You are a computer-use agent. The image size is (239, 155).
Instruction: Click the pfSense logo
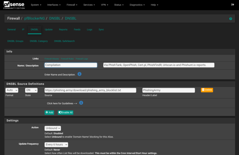[x=14, y=5]
